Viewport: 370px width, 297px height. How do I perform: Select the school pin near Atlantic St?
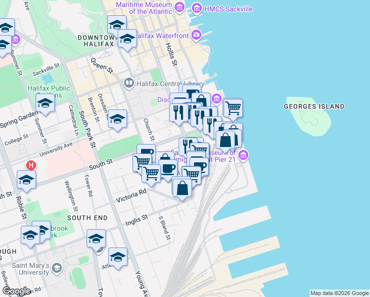pyautogui.click(x=118, y=257)
